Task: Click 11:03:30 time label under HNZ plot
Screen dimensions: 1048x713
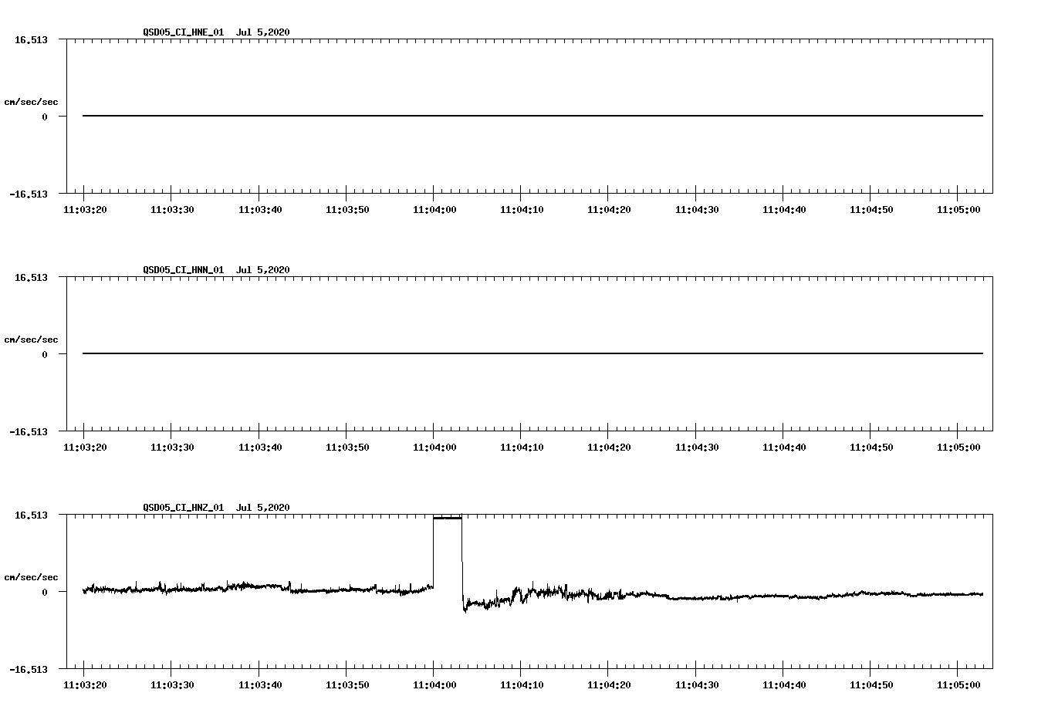Action: click(171, 684)
